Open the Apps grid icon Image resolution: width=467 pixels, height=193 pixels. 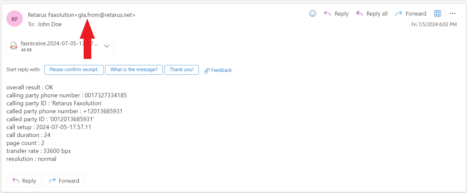[437, 14]
